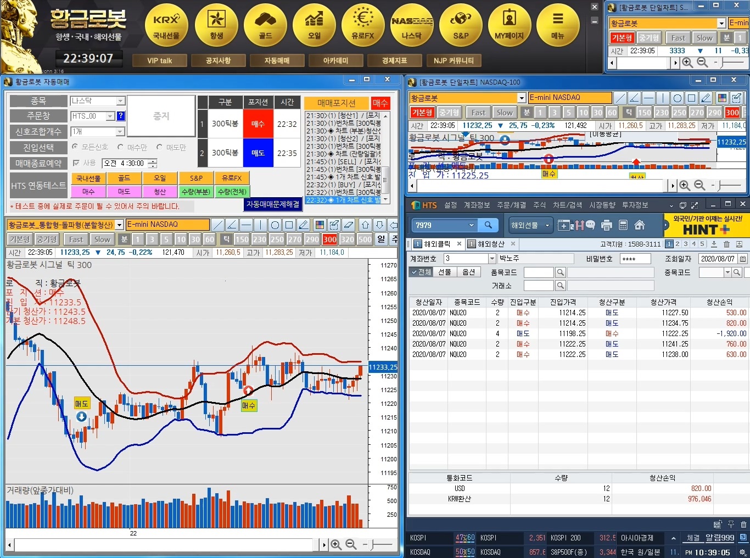This screenshot has width=750, height=558.
Task: Click the printer icon in HTS toolbar
Action: [607, 225]
